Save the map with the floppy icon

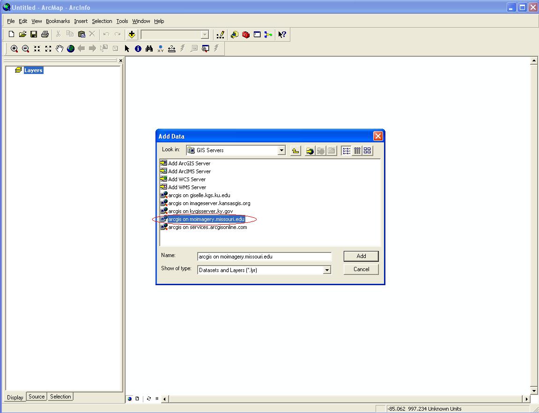34,34
